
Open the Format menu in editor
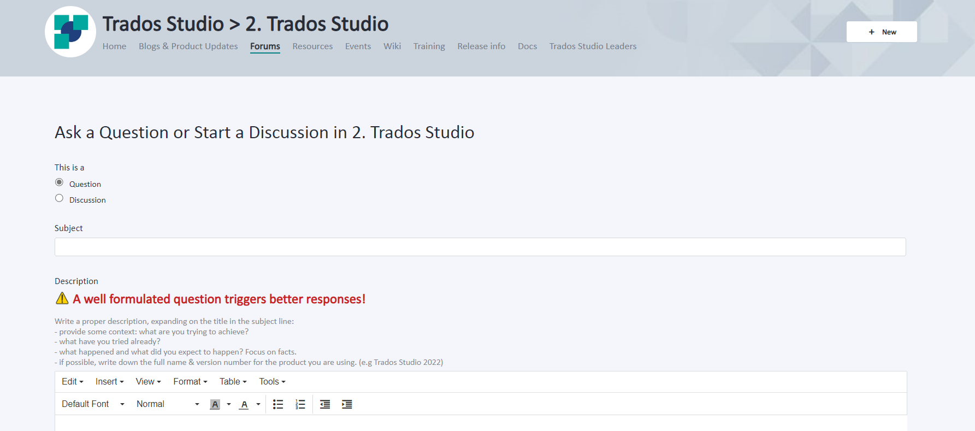point(191,382)
